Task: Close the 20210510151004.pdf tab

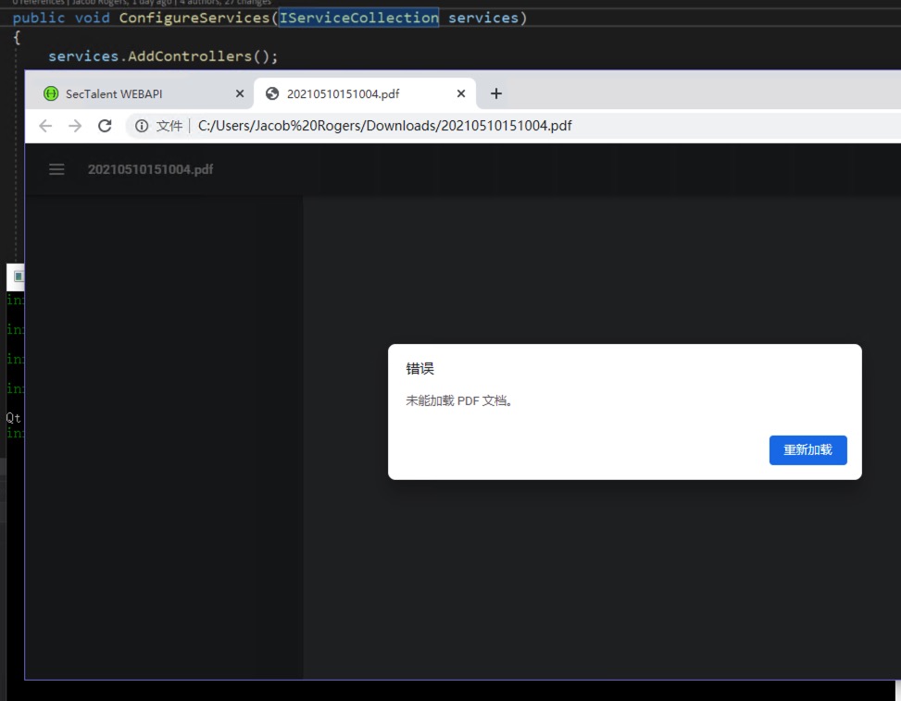Action: coord(460,93)
